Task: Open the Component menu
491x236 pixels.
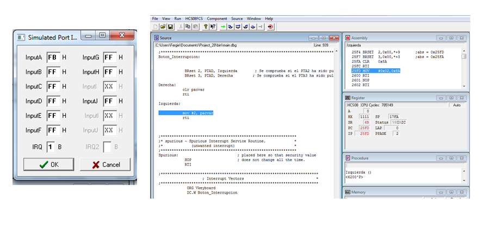Action: tap(217, 18)
